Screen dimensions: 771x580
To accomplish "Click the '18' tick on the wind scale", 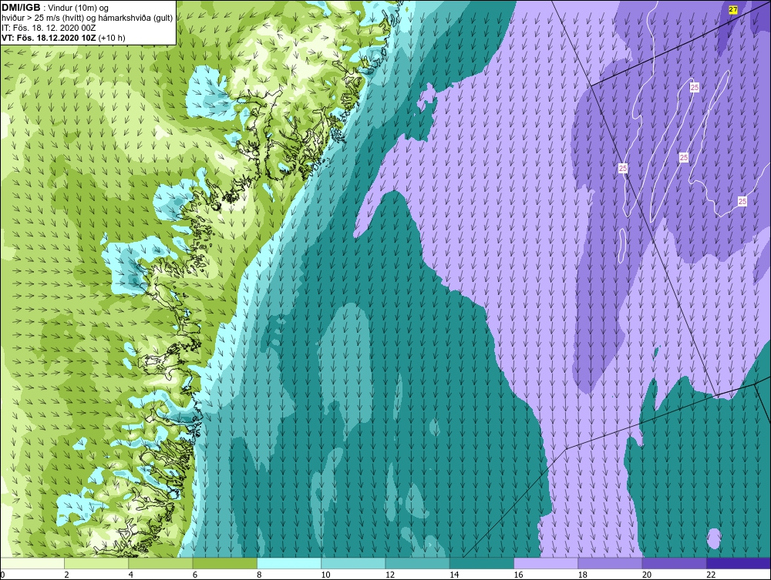I will tap(583, 575).
